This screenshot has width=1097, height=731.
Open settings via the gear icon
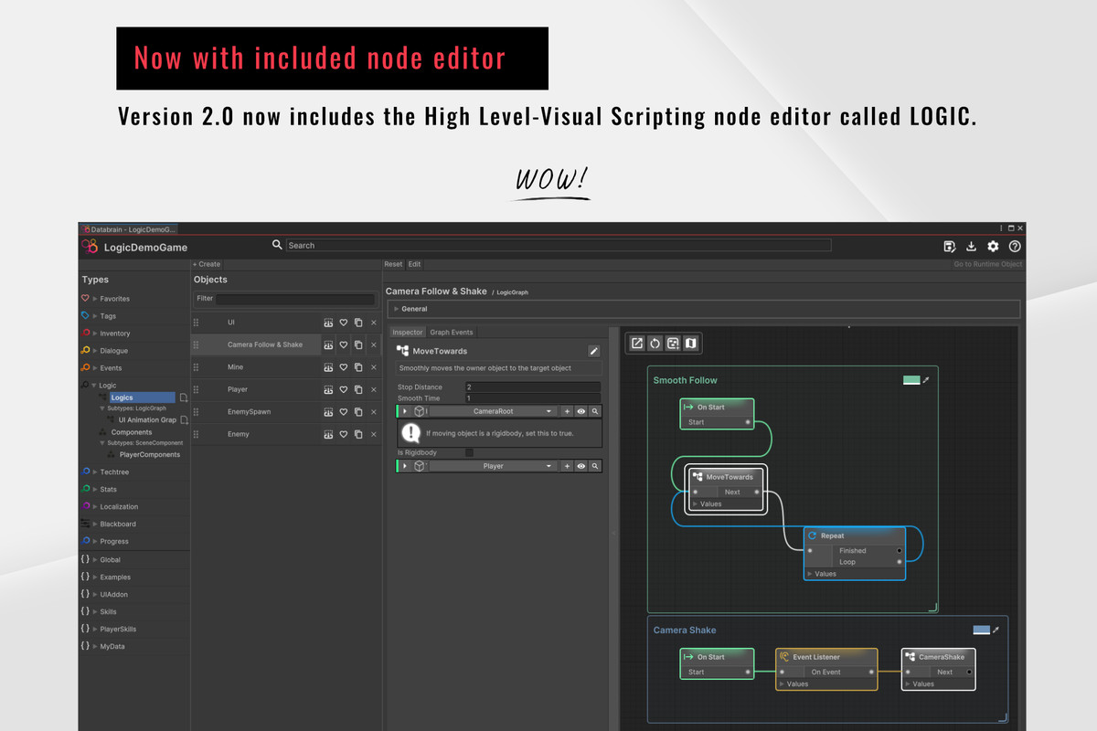point(993,246)
